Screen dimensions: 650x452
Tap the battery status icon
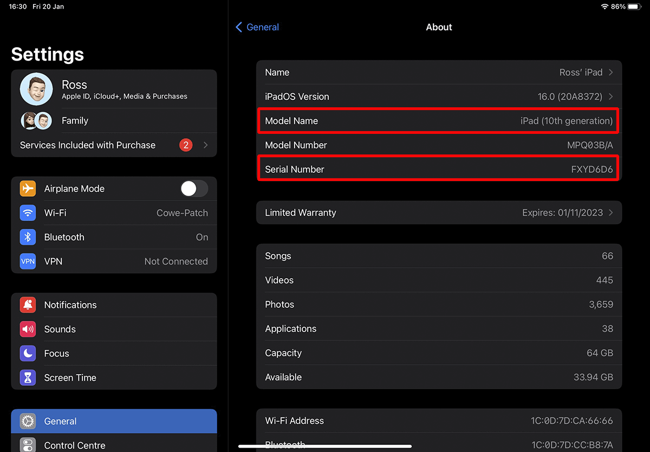point(635,7)
